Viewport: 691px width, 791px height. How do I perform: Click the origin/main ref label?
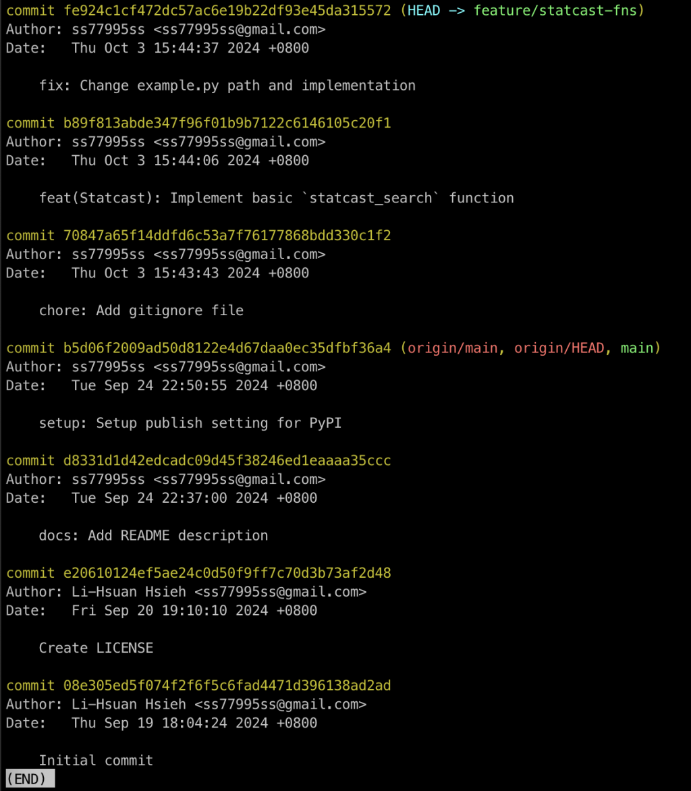click(x=452, y=348)
